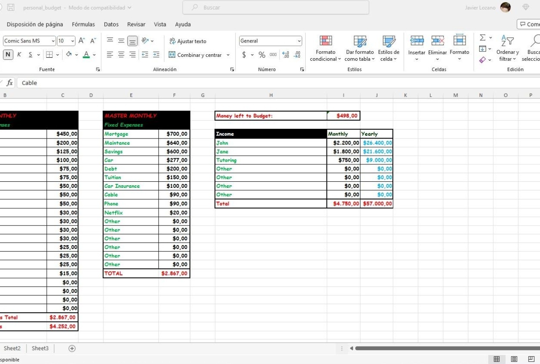Switch to Fórmulas ribbon tab
The image size is (540, 364).
(83, 24)
